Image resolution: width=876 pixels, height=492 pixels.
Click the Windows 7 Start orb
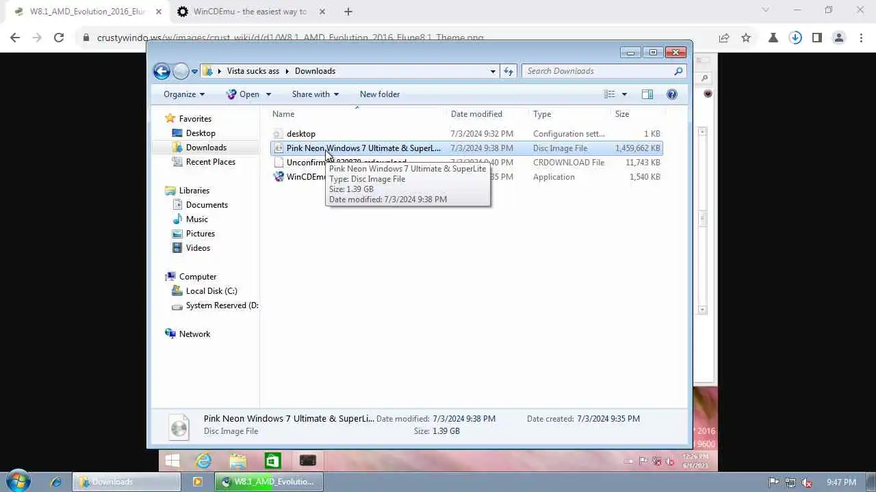(x=17, y=481)
